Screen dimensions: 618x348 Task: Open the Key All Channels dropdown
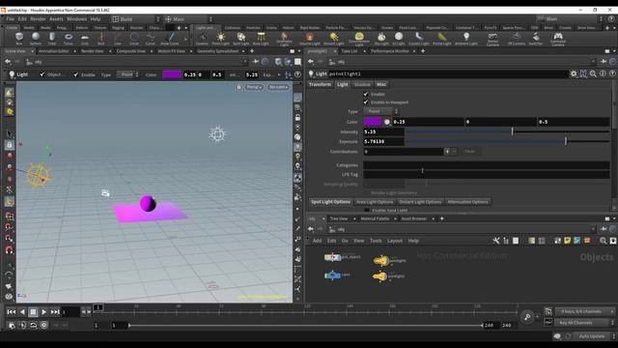click(x=585, y=322)
